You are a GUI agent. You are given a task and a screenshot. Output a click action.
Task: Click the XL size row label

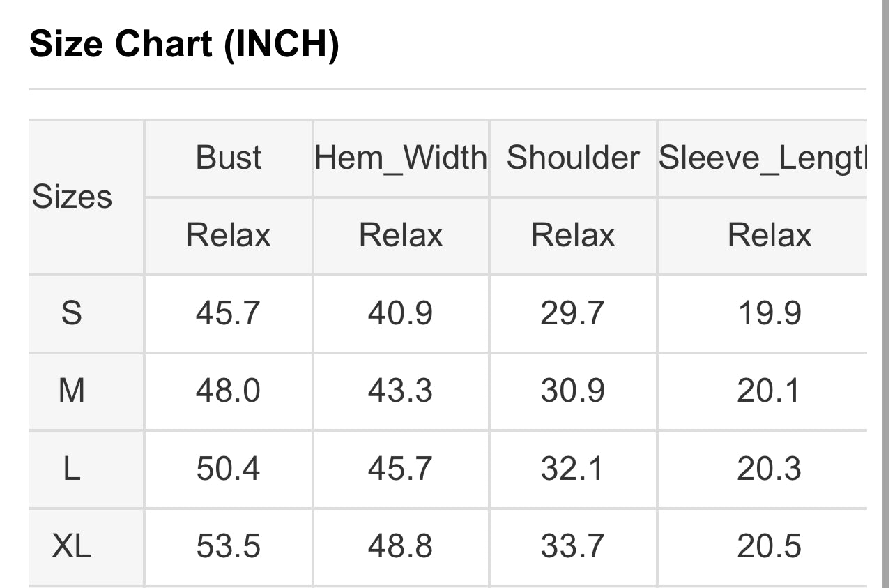[x=71, y=546]
